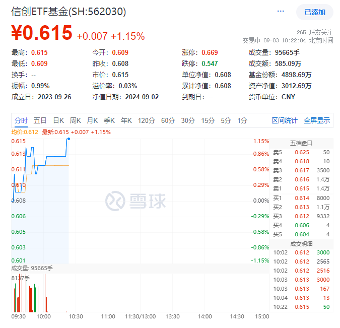Click the 成立日 date 2023-09-26
The width and height of the screenshot is (340, 328).
(x=54, y=97)
